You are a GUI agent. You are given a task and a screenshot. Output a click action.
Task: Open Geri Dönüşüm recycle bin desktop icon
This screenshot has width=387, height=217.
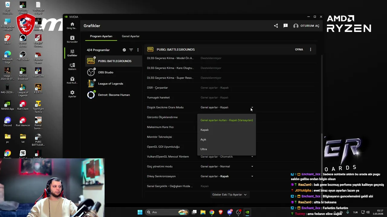8,8
